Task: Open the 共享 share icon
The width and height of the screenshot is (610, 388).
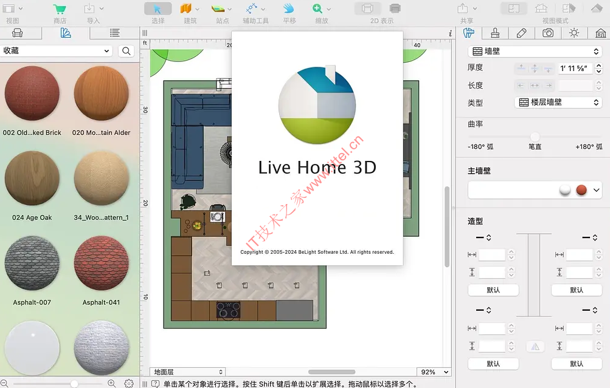Action: click(x=463, y=9)
